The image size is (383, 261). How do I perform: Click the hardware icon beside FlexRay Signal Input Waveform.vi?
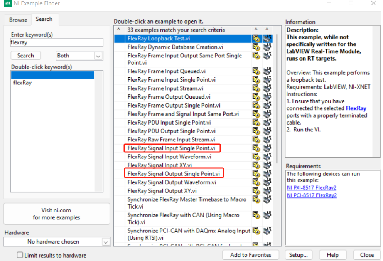click(x=267, y=157)
